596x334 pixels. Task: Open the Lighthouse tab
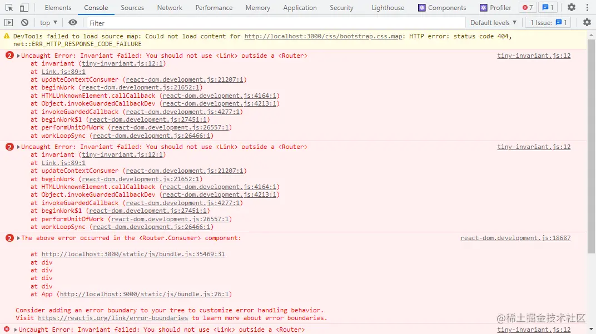tap(388, 8)
